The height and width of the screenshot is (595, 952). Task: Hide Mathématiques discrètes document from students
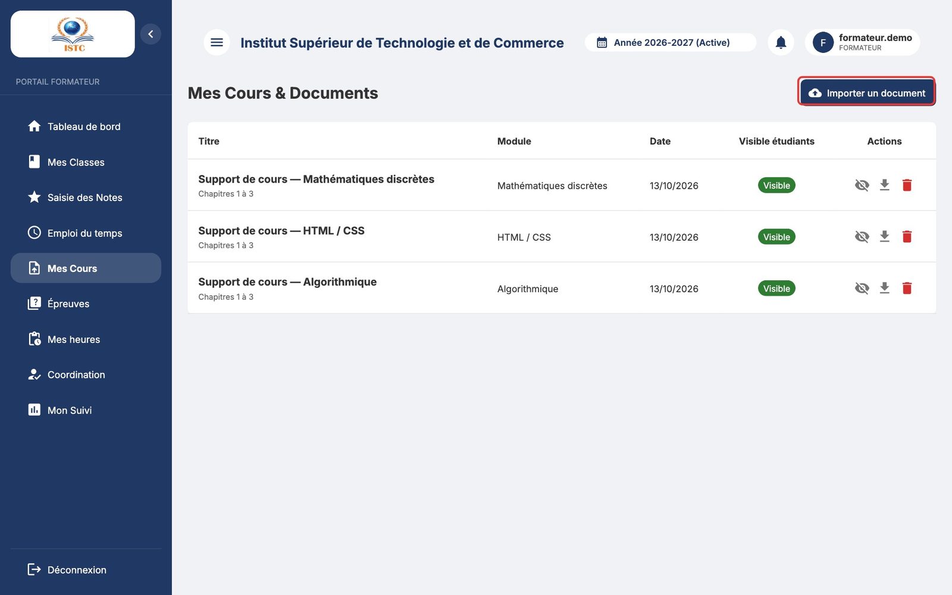pyautogui.click(x=862, y=185)
